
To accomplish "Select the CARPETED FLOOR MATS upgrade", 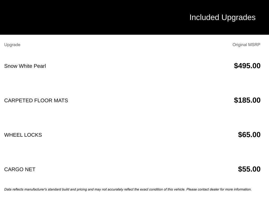I will pos(36,100).
